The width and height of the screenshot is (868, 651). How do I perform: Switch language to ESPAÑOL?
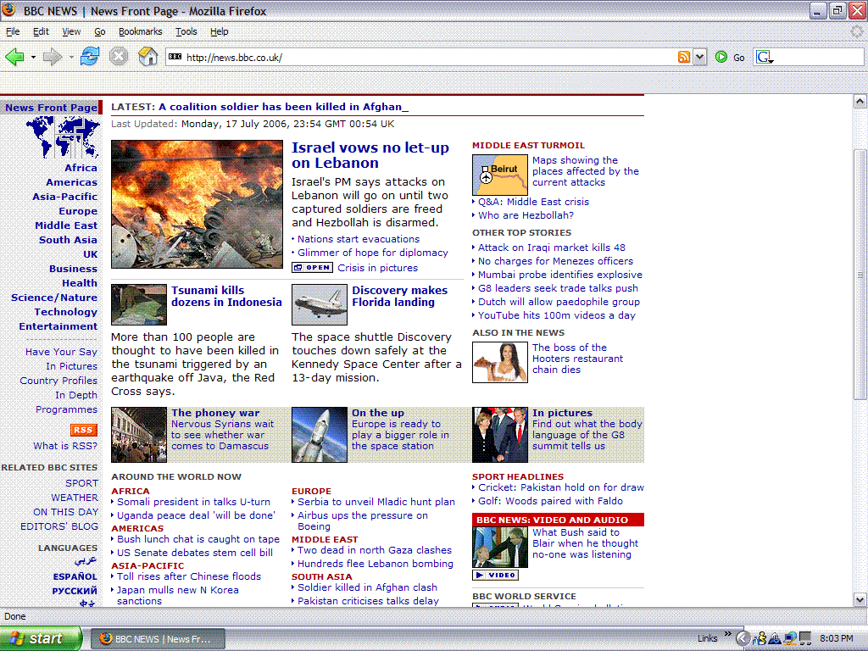[x=75, y=576]
